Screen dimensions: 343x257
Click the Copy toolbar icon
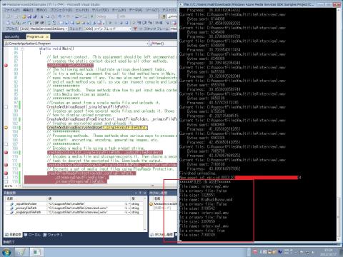47,16
